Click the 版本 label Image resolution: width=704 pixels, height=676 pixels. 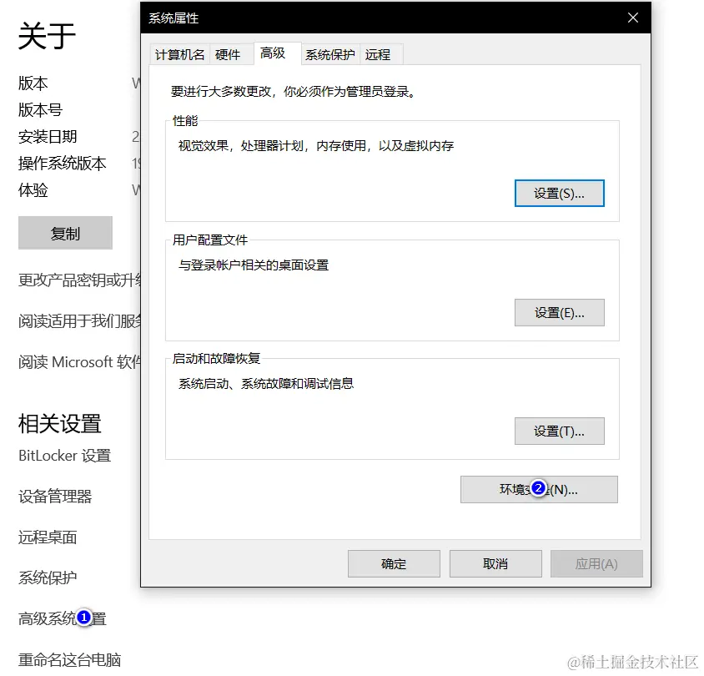33,83
